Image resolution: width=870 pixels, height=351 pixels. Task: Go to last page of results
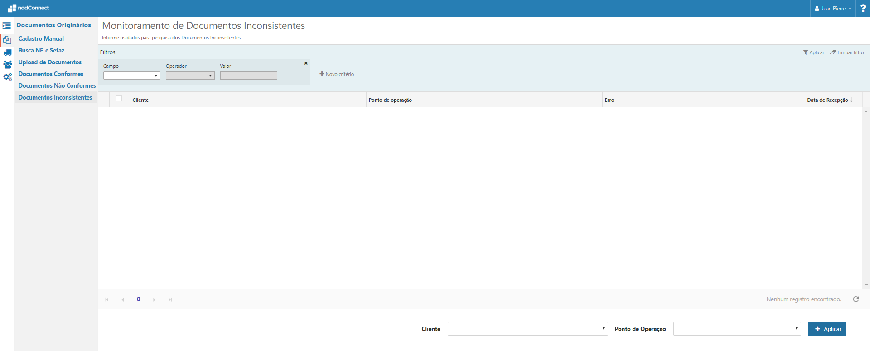click(x=170, y=299)
